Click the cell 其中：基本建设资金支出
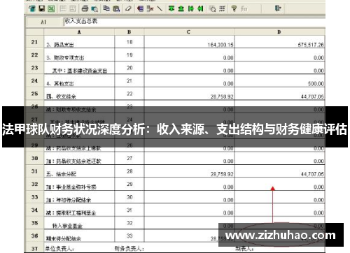350x253 pixels. click(x=79, y=68)
